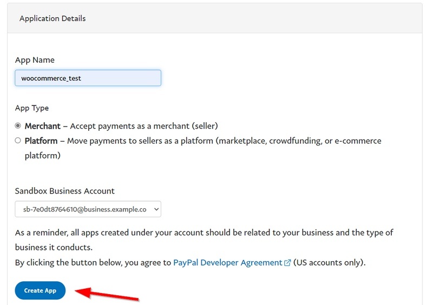Viewport: 433px width, 305px height.
Task: Click the external link icon beside Developer Agreement
Action: pos(287,263)
